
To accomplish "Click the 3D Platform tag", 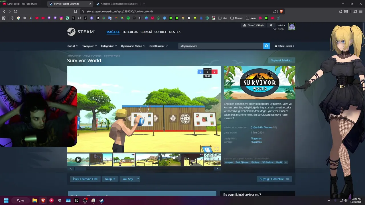I will [x=268, y=162].
